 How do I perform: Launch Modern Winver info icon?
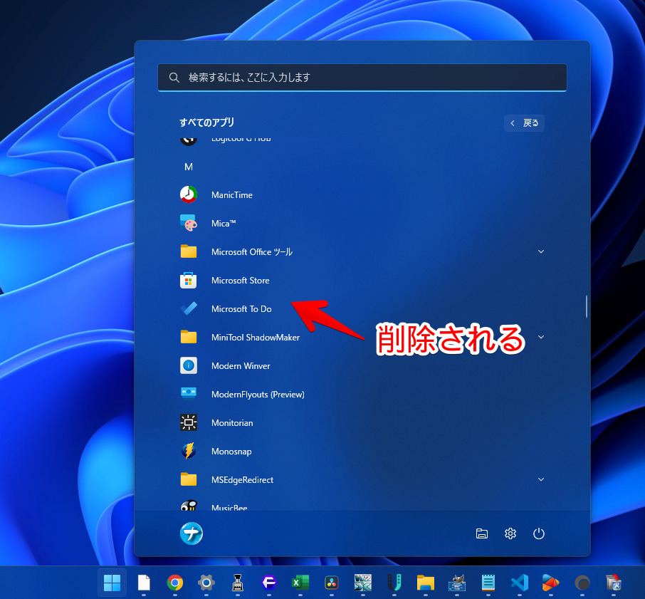pyautogui.click(x=189, y=365)
